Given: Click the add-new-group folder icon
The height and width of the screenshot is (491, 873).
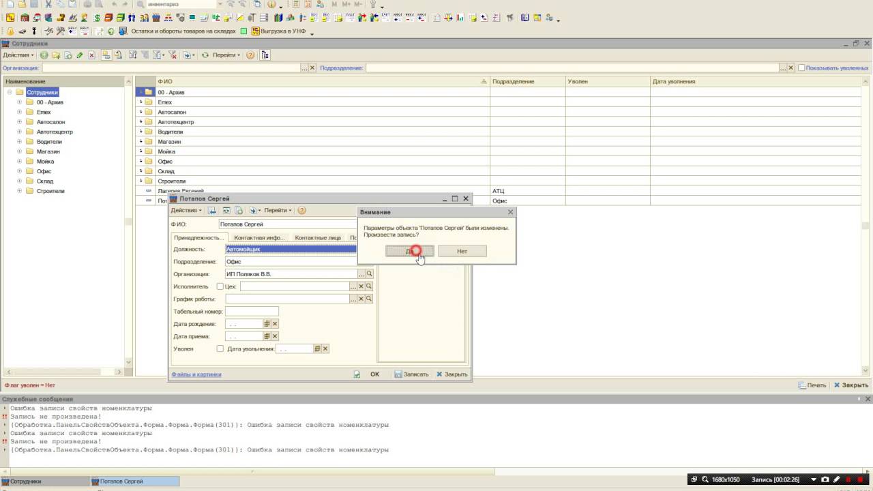Looking at the screenshot, I should [x=57, y=55].
